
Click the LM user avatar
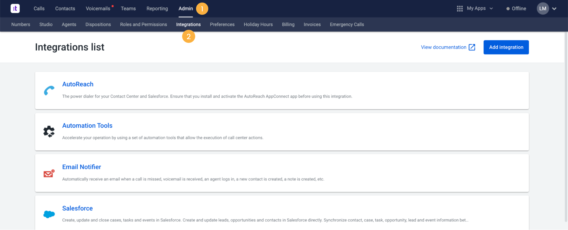(x=542, y=9)
